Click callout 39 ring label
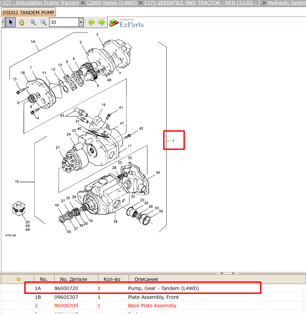 161,211
